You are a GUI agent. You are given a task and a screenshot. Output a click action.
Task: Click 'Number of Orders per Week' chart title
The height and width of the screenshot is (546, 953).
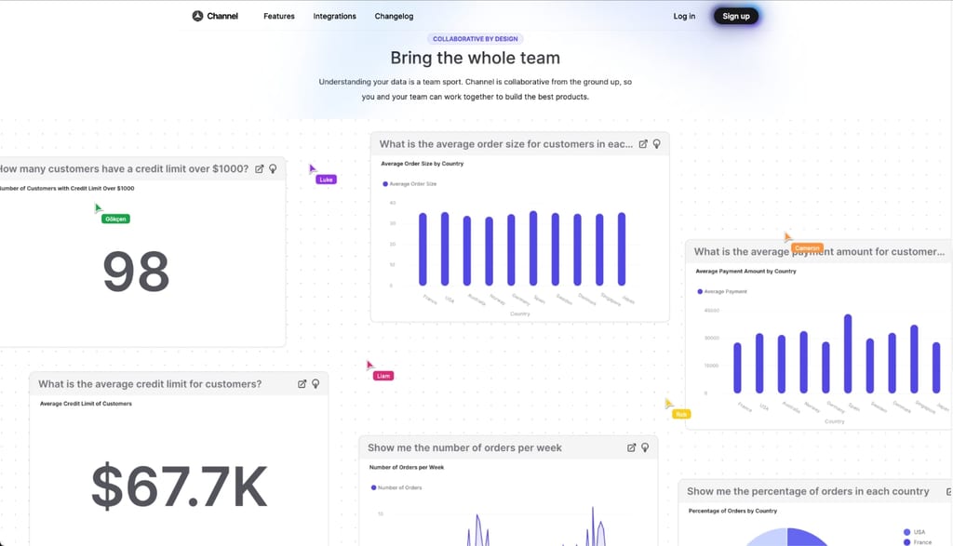click(x=407, y=467)
